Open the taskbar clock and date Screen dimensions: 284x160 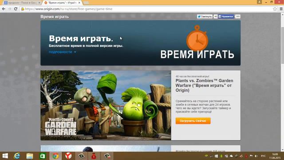click(275, 156)
